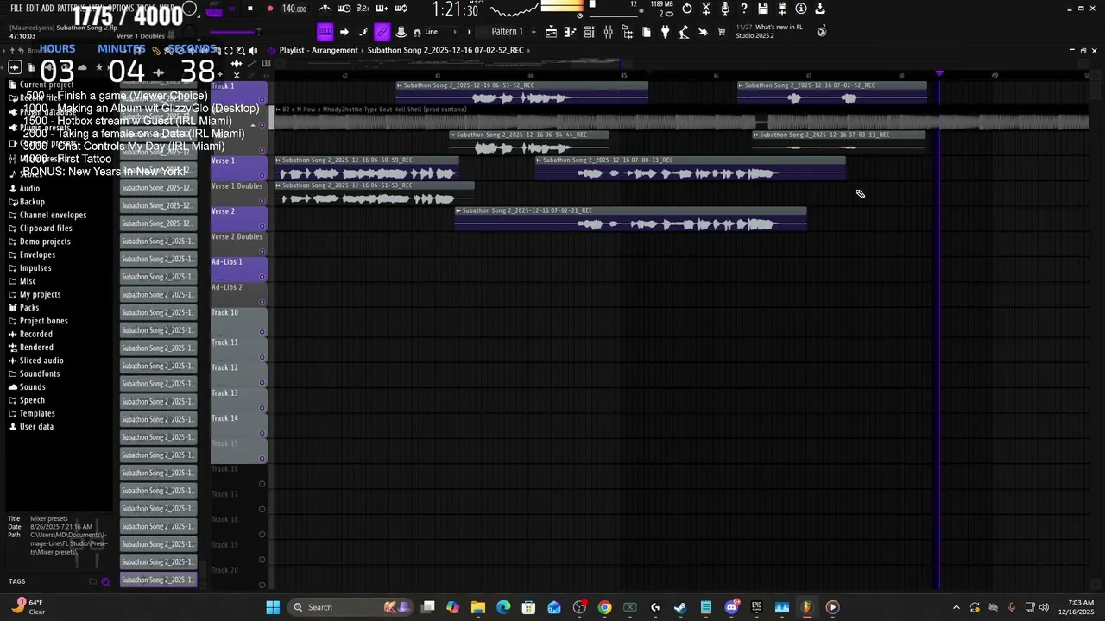Click the microphone recording icon

pyautogui.click(x=724, y=9)
